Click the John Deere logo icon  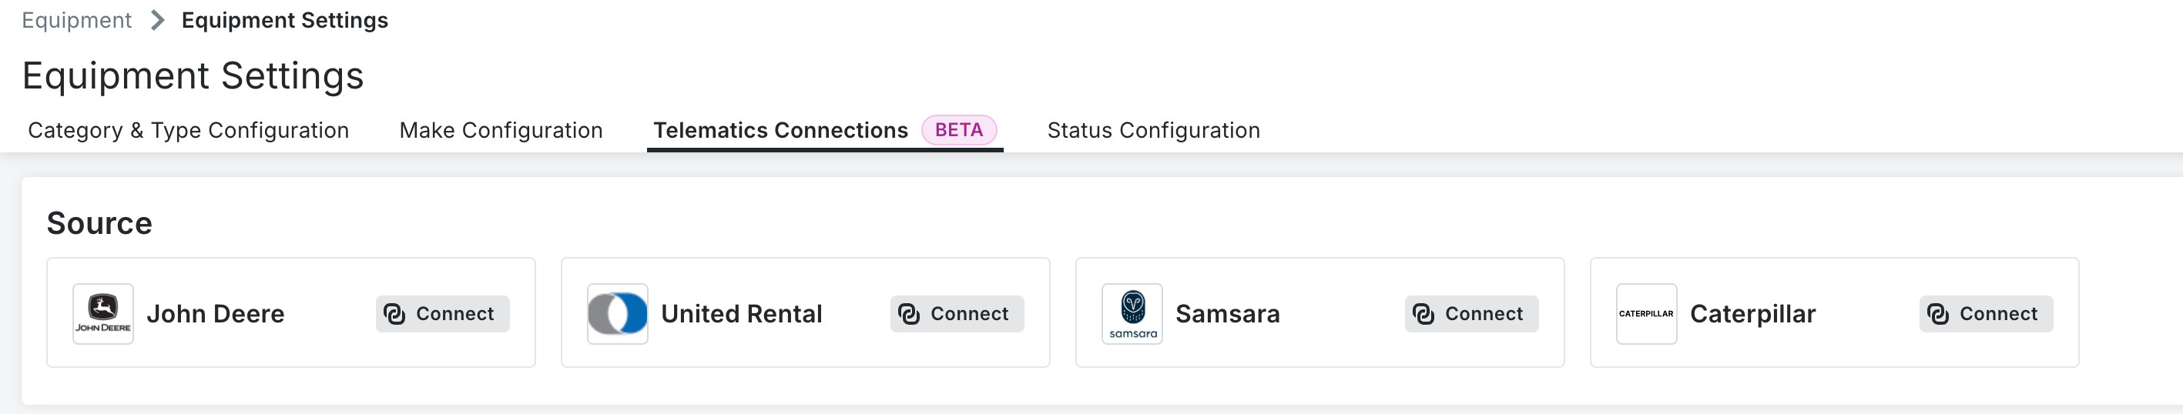click(102, 313)
